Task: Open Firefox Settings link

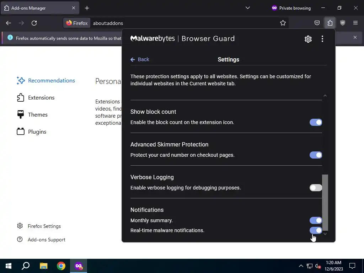Action: tap(39, 226)
